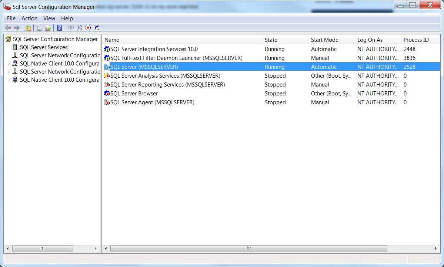Image resolution: width=444 pixels, height=267 pixels.
Task: Click the services list scroll-left arrow
Action: point(106,249)
